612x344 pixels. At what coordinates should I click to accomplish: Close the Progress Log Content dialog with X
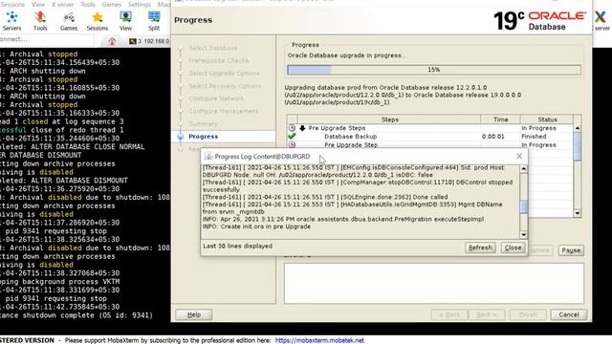519,156
